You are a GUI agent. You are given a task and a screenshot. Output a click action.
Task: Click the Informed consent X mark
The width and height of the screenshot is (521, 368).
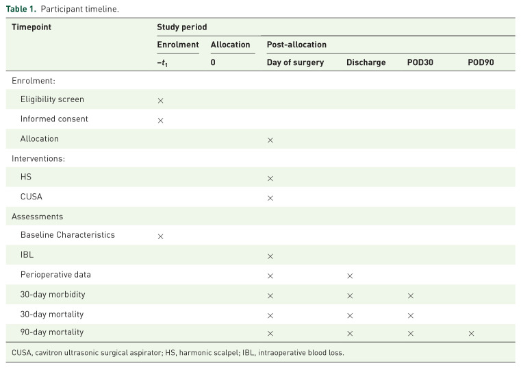coord(161,120)
